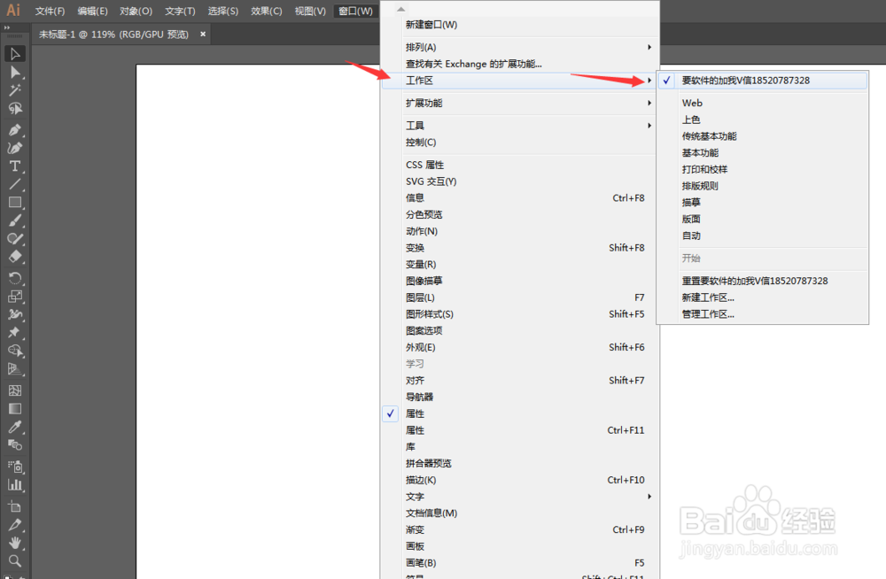This screenshot has width=886, height=579.
Task: Expand the 文字 submenu
Action: tap(519, 497)
